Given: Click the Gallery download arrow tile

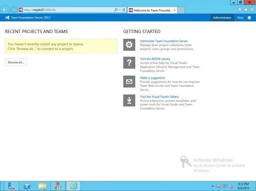Looking at the screenshot, I should pos(129,100).
